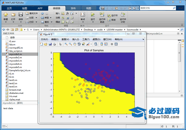Select the Rotate 3D tool
This screenshot has height=130, width=186.
tap(79, 44)
